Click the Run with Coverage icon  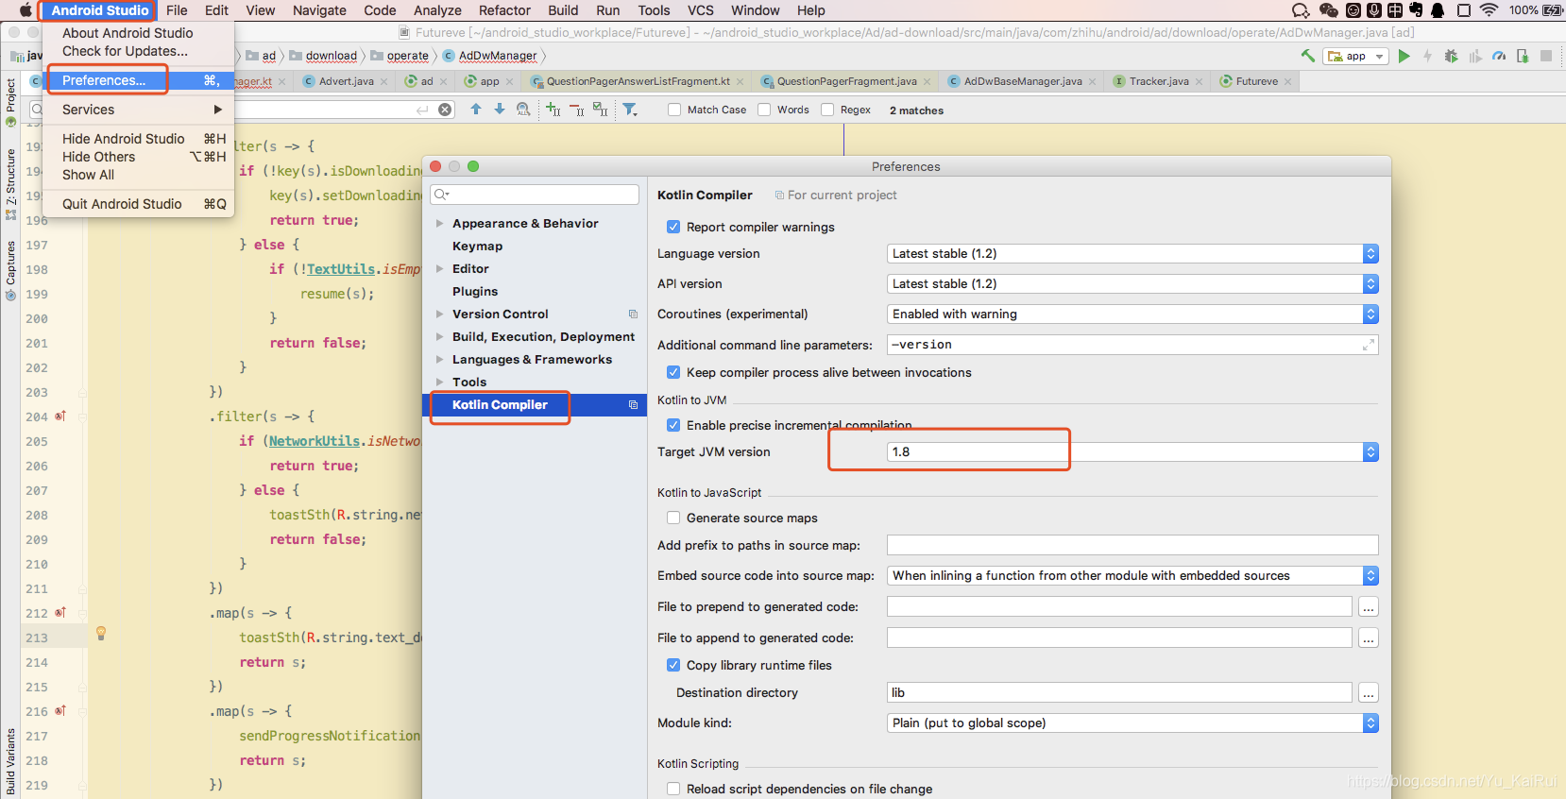tap(1475, 56)
